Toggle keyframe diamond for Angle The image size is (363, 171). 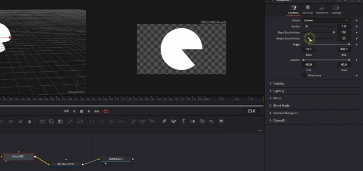coord(357,44)
